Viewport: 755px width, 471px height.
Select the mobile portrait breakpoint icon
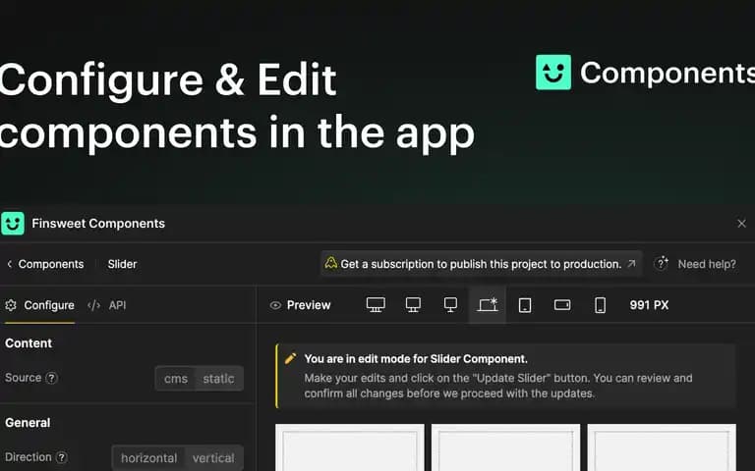(600, 305)
